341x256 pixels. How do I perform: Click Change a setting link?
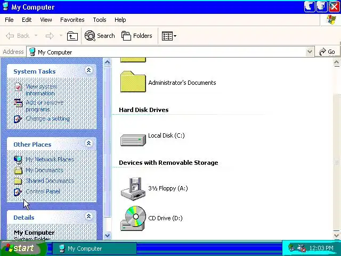pyautogui.click(x=47, y=118)
